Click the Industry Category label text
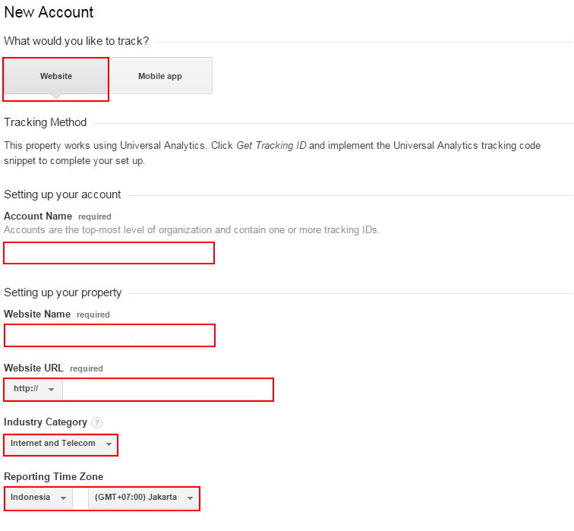The width and height of the screenshot is (574, 531). (46, 422)
